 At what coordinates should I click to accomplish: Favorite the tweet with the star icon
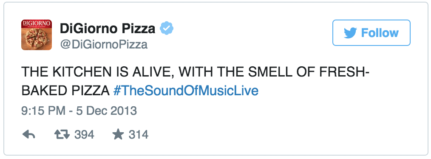(118, 134)
